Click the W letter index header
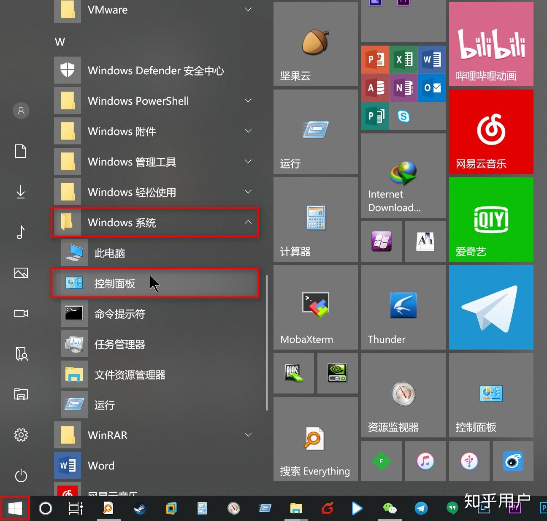Image resolution: width=547 pixels, height=521 pixels. (x=60, y=42)
